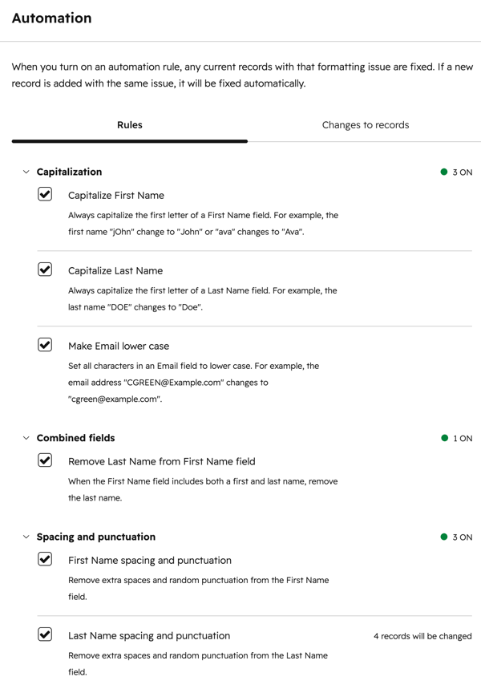481x685 pixels.
Task: Click the checkmark icon for Make Email lower case
Action: pyautogui.click(x=46, y=343)
